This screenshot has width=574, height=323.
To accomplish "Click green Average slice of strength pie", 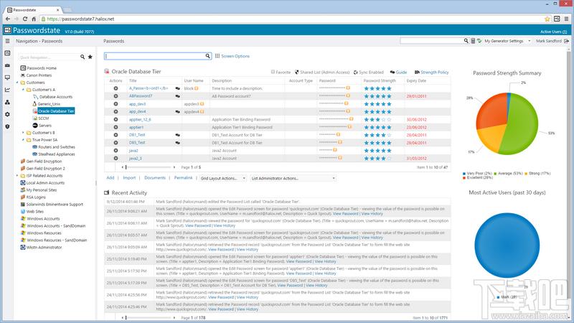I will pyautogui.click(x=522, y=124).
